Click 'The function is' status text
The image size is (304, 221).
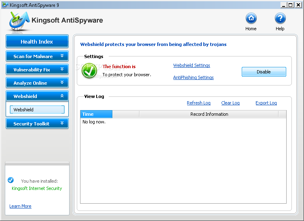[x=119, y=67]
